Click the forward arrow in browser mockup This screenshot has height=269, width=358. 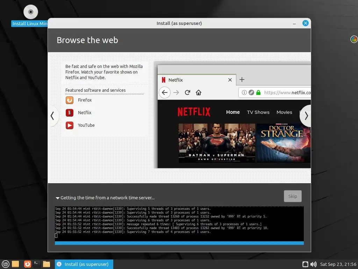click(x=176, y=92)
